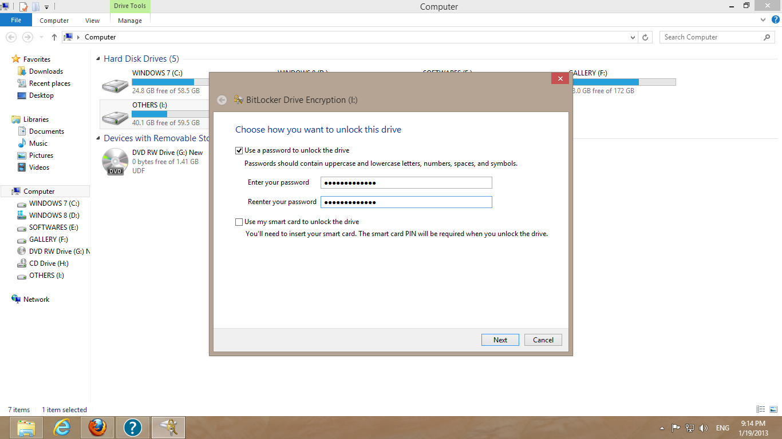782x439 pixels.
Task: Launch Firefox from the taskbar
Action: 97,428
